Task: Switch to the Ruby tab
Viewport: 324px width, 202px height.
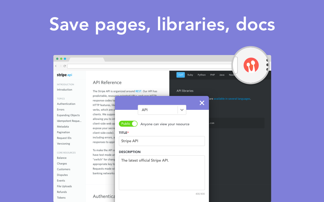Action: point(190,75)
